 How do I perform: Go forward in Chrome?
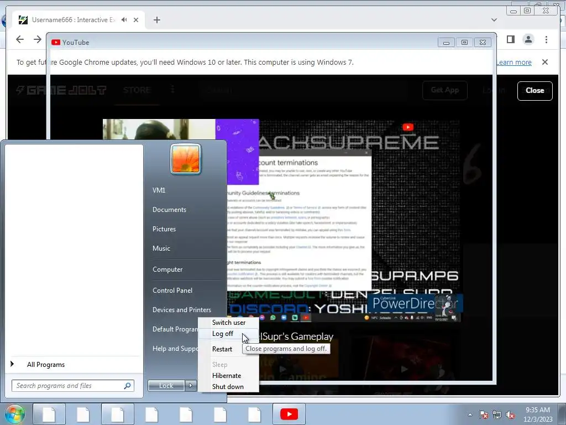pyautogui.click(x=37, y=39)
